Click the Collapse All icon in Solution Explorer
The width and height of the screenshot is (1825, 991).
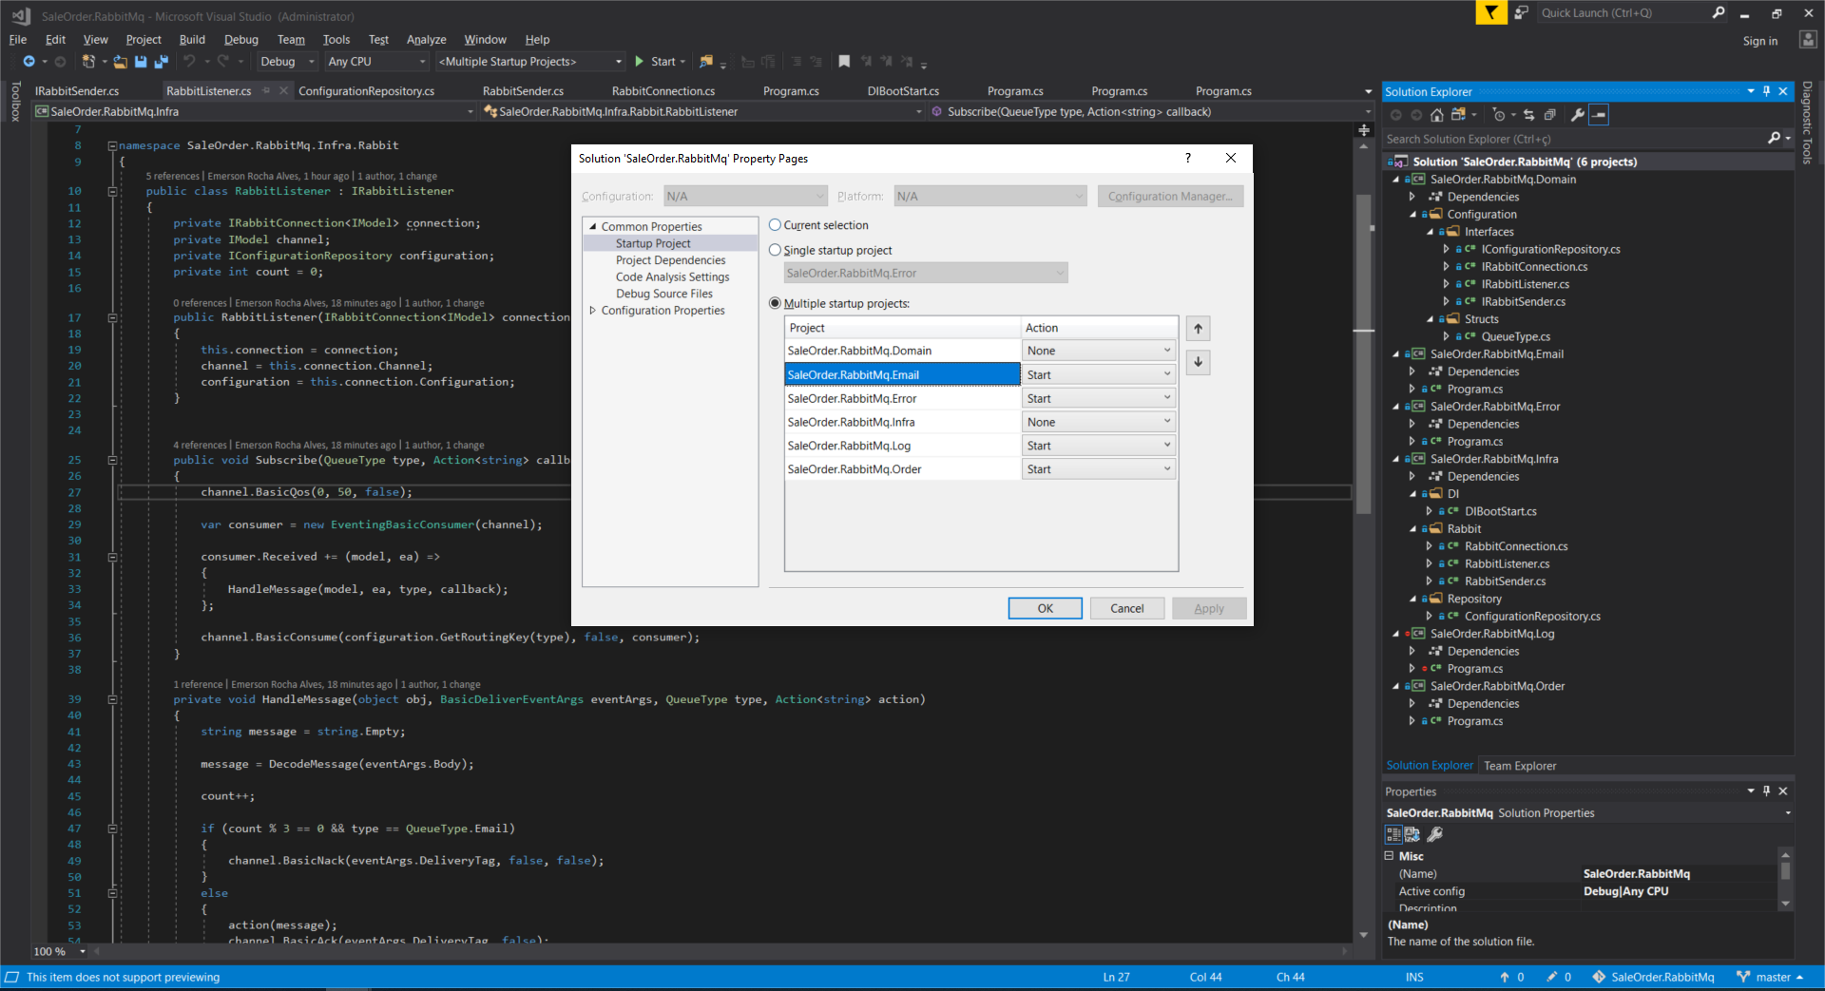1550,115
